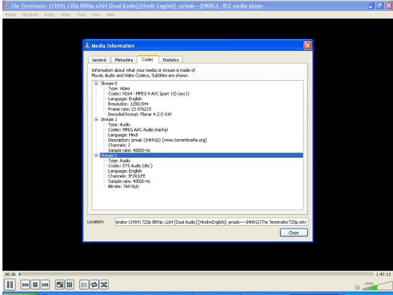
Task: Click the elapsed time 00:36 label
Action: click(x=10, y=274)
